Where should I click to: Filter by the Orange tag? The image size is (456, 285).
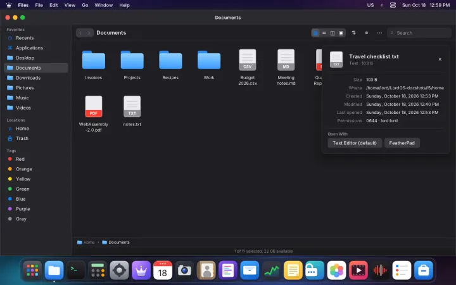coord(35,169)
